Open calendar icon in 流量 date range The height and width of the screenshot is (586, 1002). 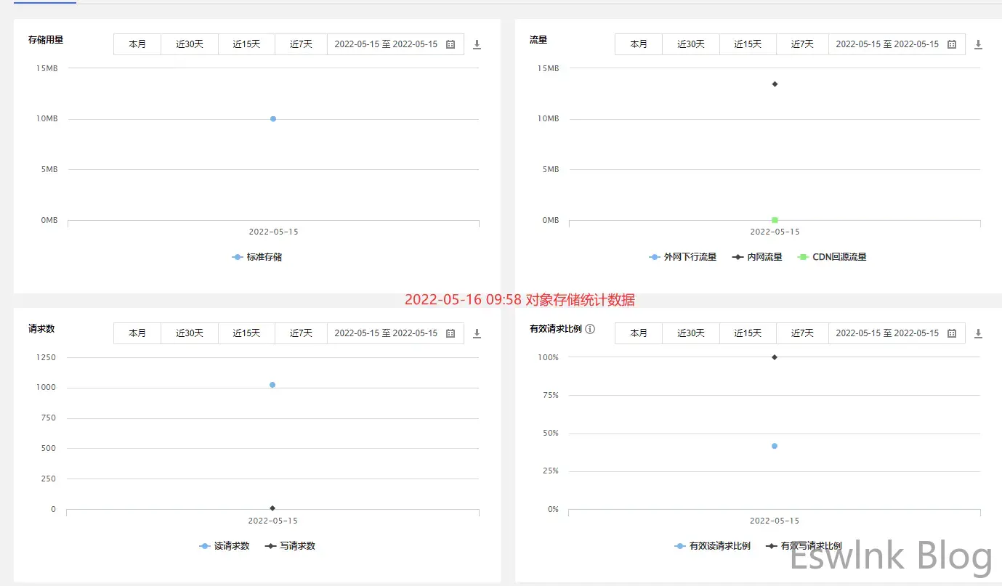coord(952,44)
